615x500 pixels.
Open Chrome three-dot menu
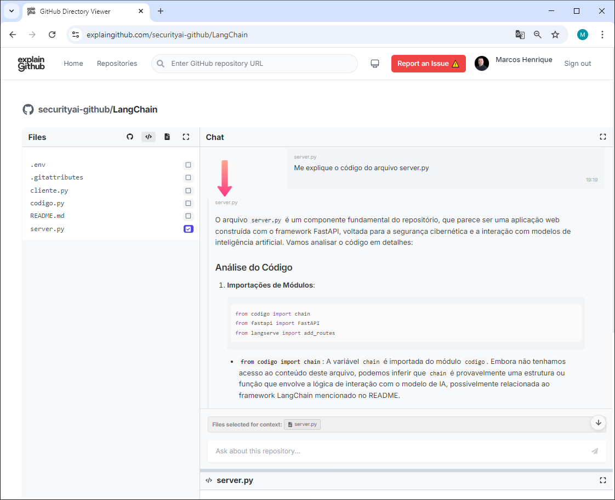click(602, 35)
